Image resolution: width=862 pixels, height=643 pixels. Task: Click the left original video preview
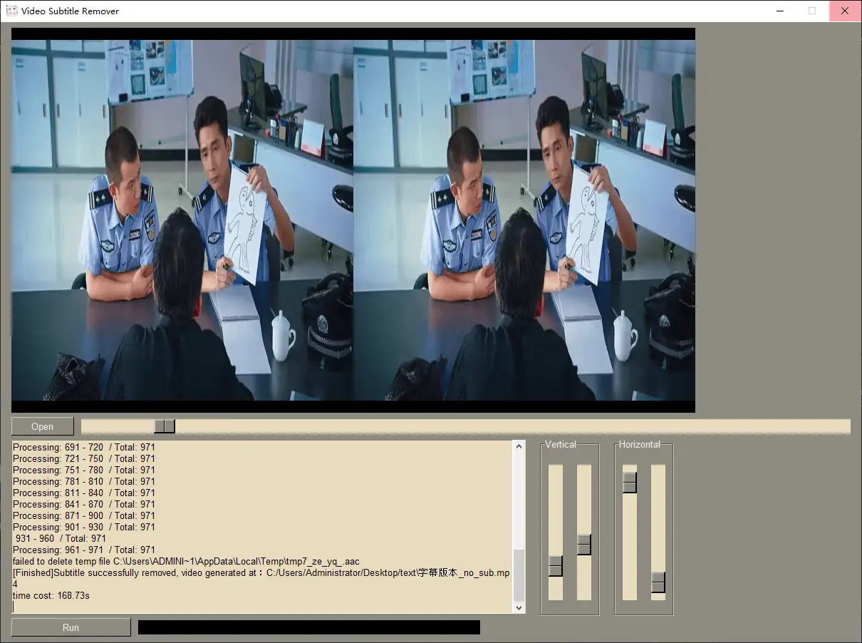point(182,220)
